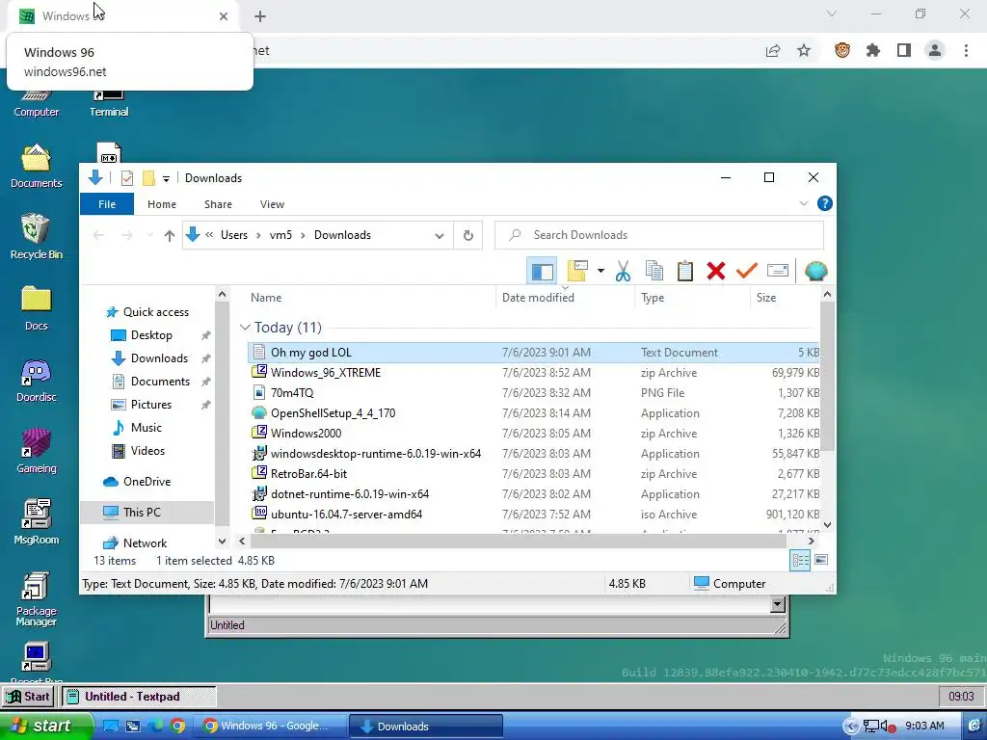Open Windows 96 Package Manager icon
The image size is (987, 740).
(x=36, y=597)
